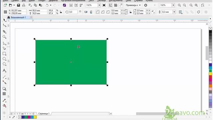The image size is (213, 120).
Task: Click the Купить menu link
Action: coord(149,1)
